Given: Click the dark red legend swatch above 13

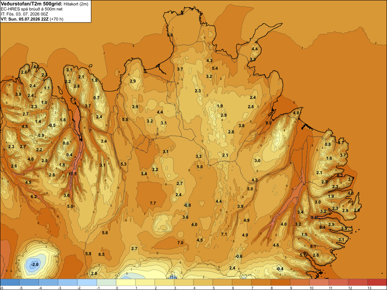Looking at the screenshot, I should point(377,282).
